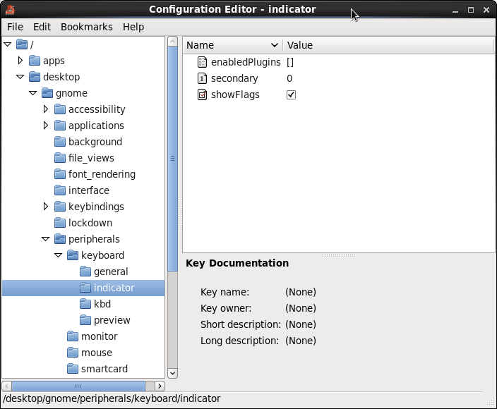Expand the applications tree node
This screenshot has width=497, height=409.
point(46,126)
